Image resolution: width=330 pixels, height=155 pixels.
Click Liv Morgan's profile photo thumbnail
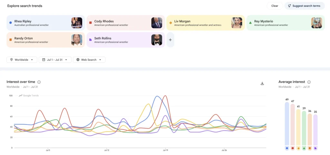point(237,23)
